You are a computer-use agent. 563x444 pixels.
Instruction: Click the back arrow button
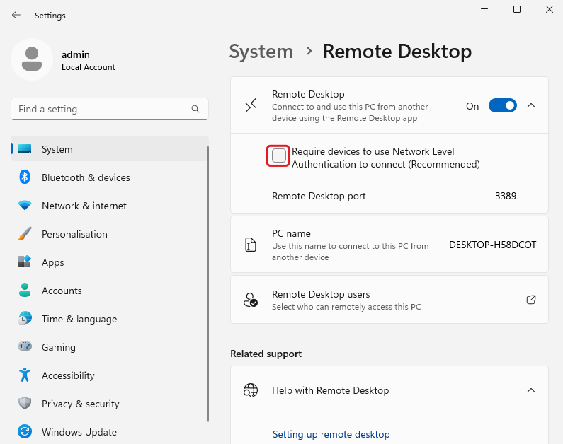(x=16, y=15)
